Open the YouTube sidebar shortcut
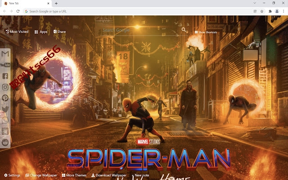The image size is (288, 180). click(x=5, y=65)
